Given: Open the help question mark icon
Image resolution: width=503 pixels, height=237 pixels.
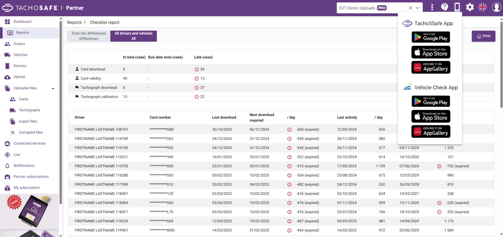Looking at the screenshot, I should pyautogui.click(x=445, y=7).
